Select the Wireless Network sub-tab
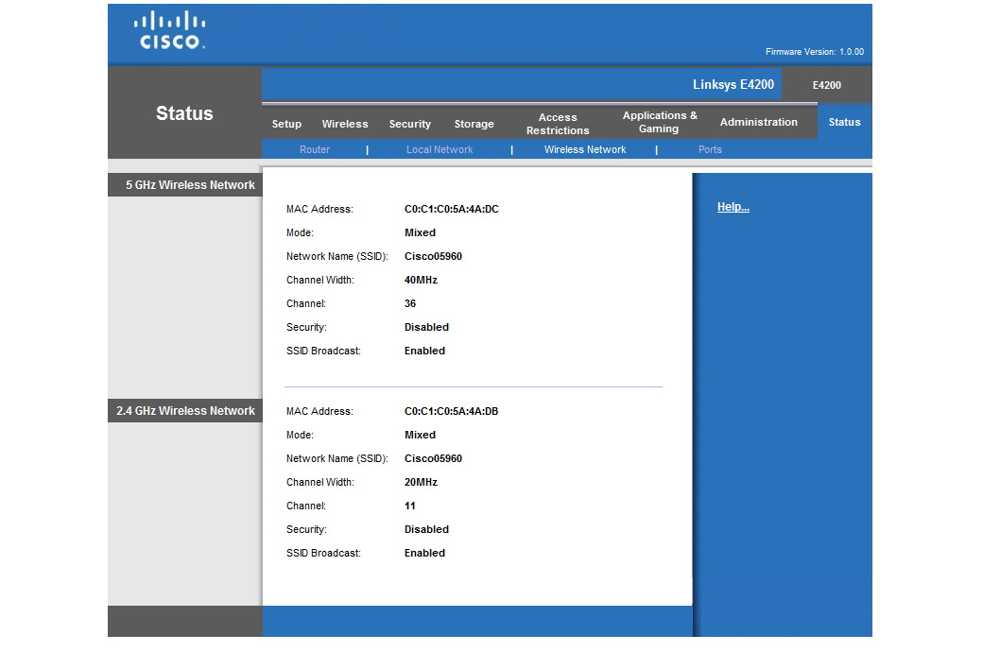983x652 pixels. 585,149
